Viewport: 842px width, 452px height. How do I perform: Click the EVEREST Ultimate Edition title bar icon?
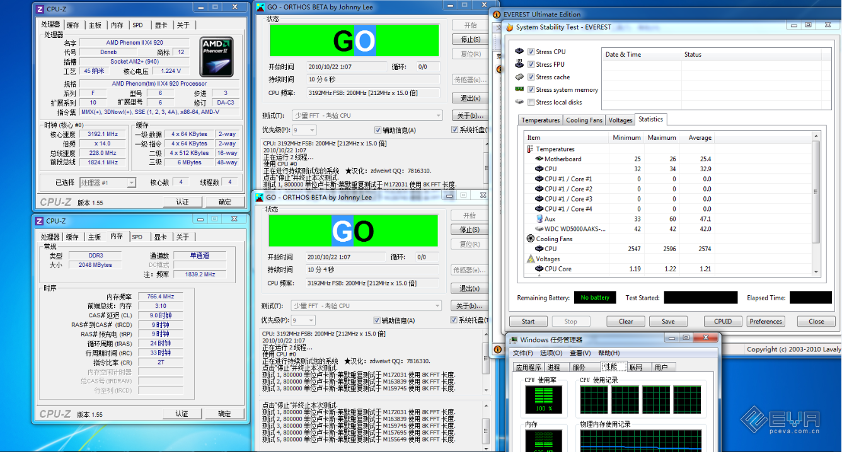coord(497,14)
